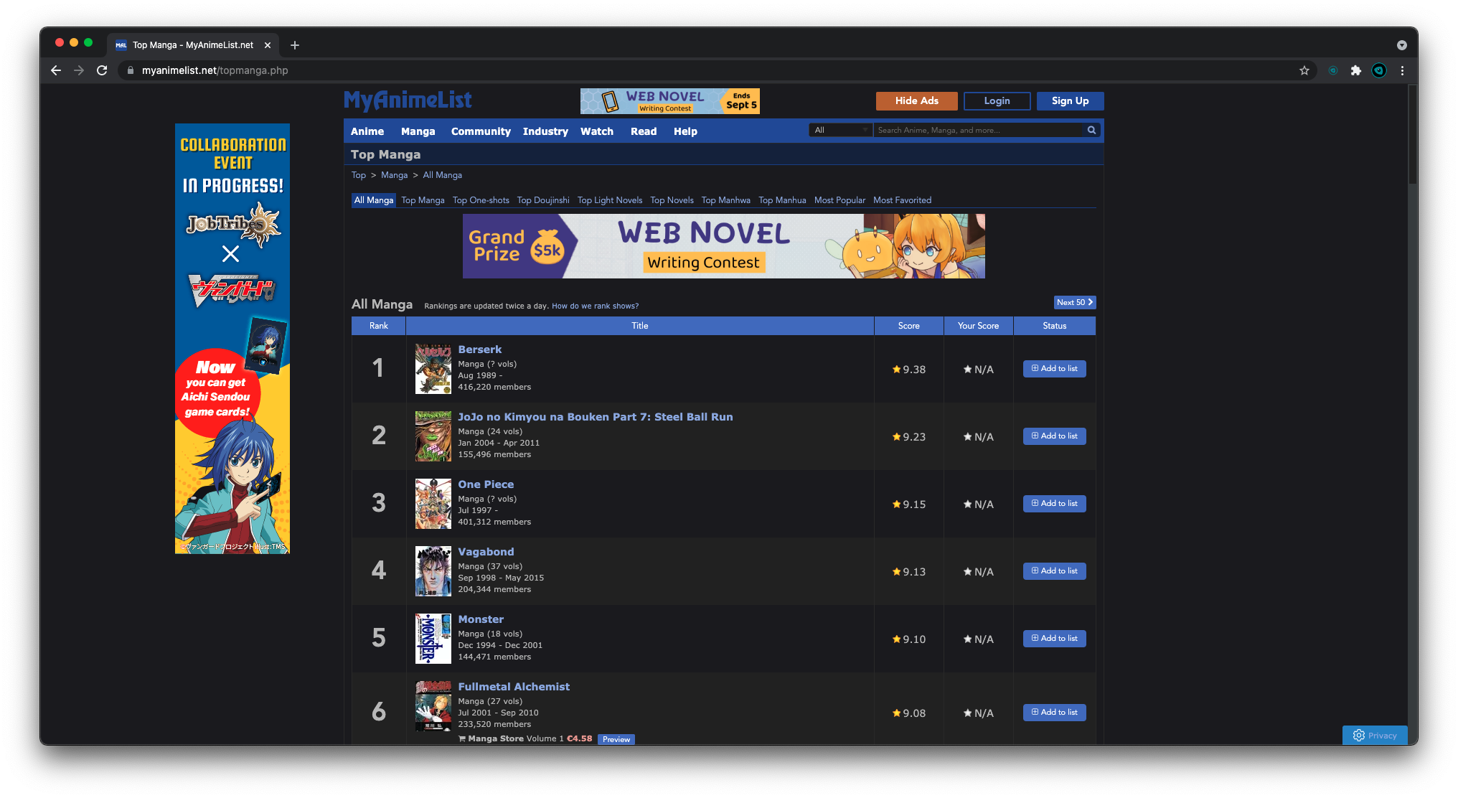
Task: Click the MyAnimeList logo
Action: click(408, 100)
